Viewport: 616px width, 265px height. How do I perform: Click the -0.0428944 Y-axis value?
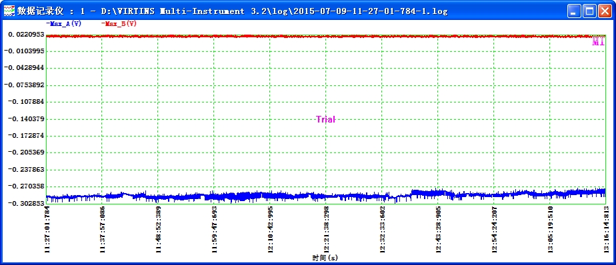tap(25, 68)
